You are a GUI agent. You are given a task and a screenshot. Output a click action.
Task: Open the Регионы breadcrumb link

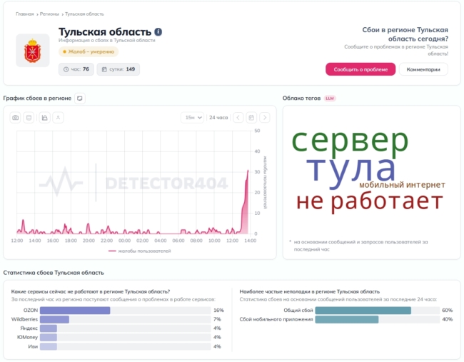49,14
